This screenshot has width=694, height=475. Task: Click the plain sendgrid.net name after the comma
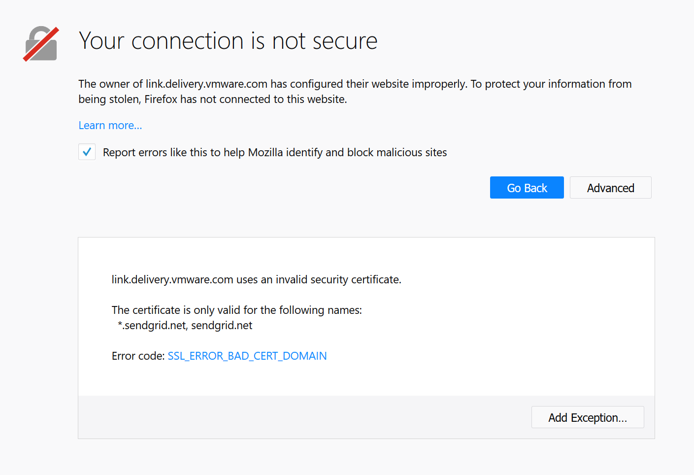(x=222, y=326)
